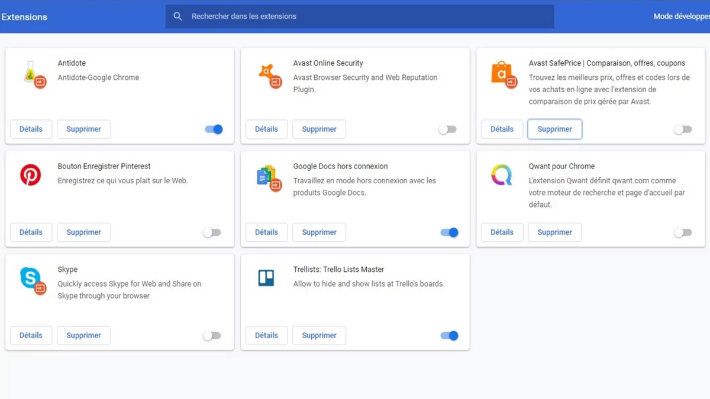Viewport: 710px width, 399px height.
Task: Click Supprimer for Trellists
Action: (319, 335)
